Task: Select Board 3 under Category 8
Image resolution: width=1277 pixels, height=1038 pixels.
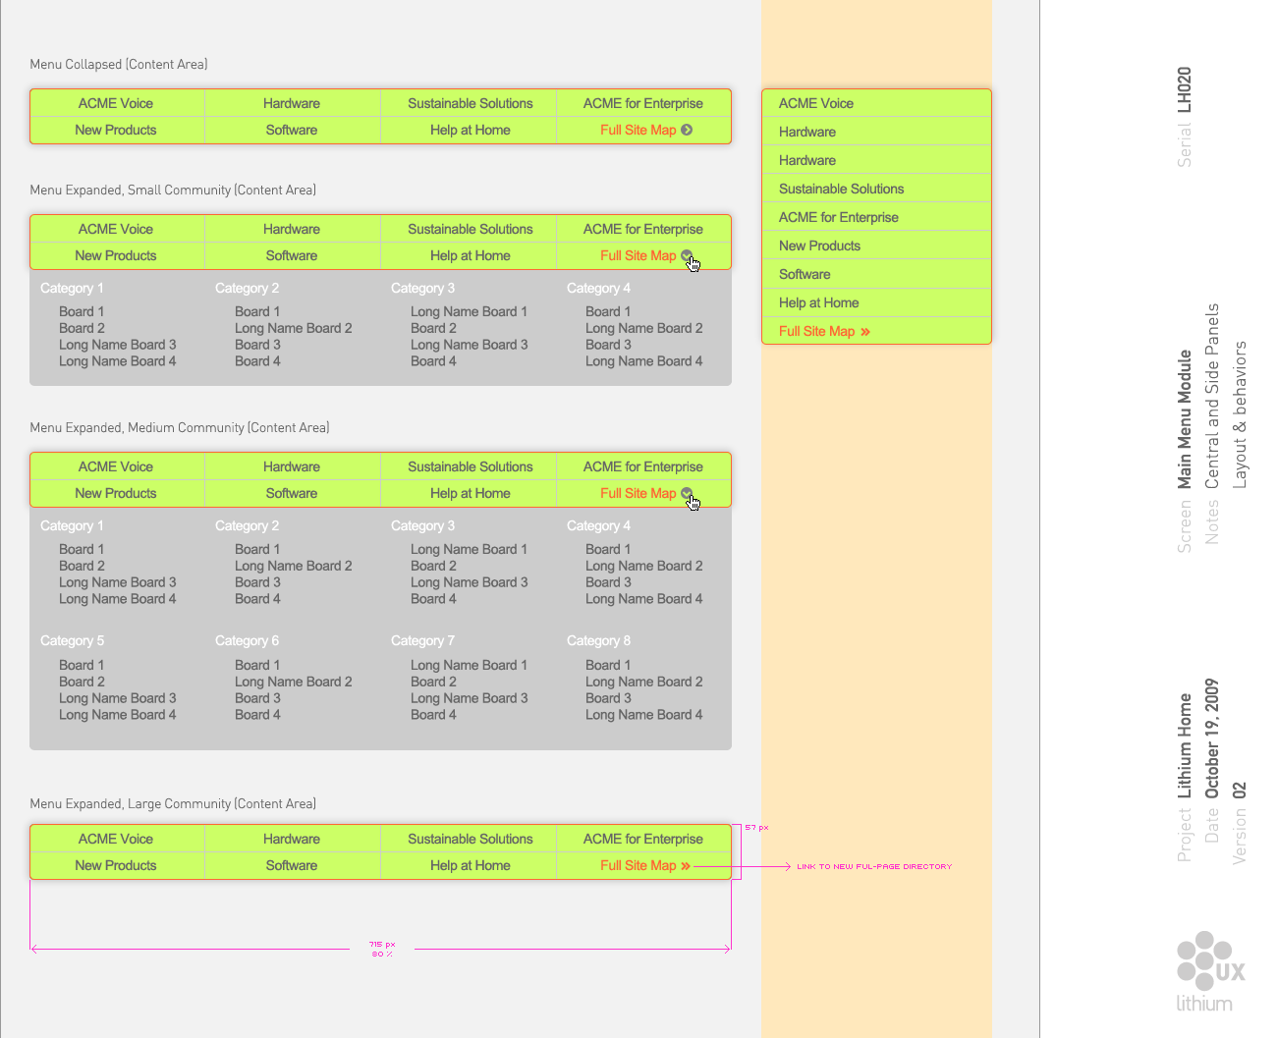Action: click(608, 698)
